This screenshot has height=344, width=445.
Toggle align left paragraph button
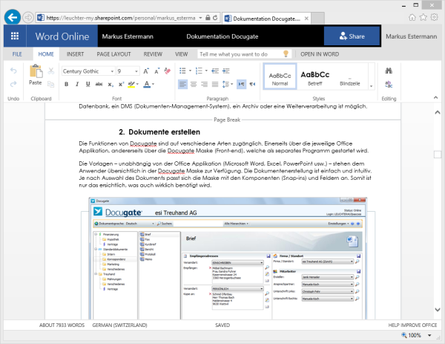click(x=182, y=84)
